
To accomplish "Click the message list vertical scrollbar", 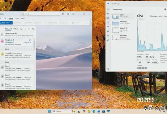I will [35, 45].
